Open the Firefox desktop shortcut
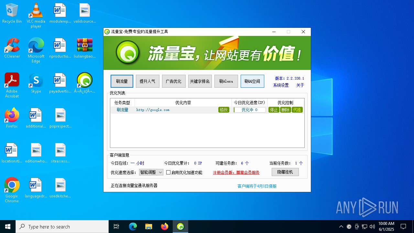This screenshot has width=414, height=233. [x=12, y=118]
